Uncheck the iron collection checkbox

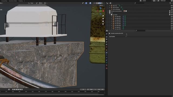pyautogui.click(x=170, y=13)
